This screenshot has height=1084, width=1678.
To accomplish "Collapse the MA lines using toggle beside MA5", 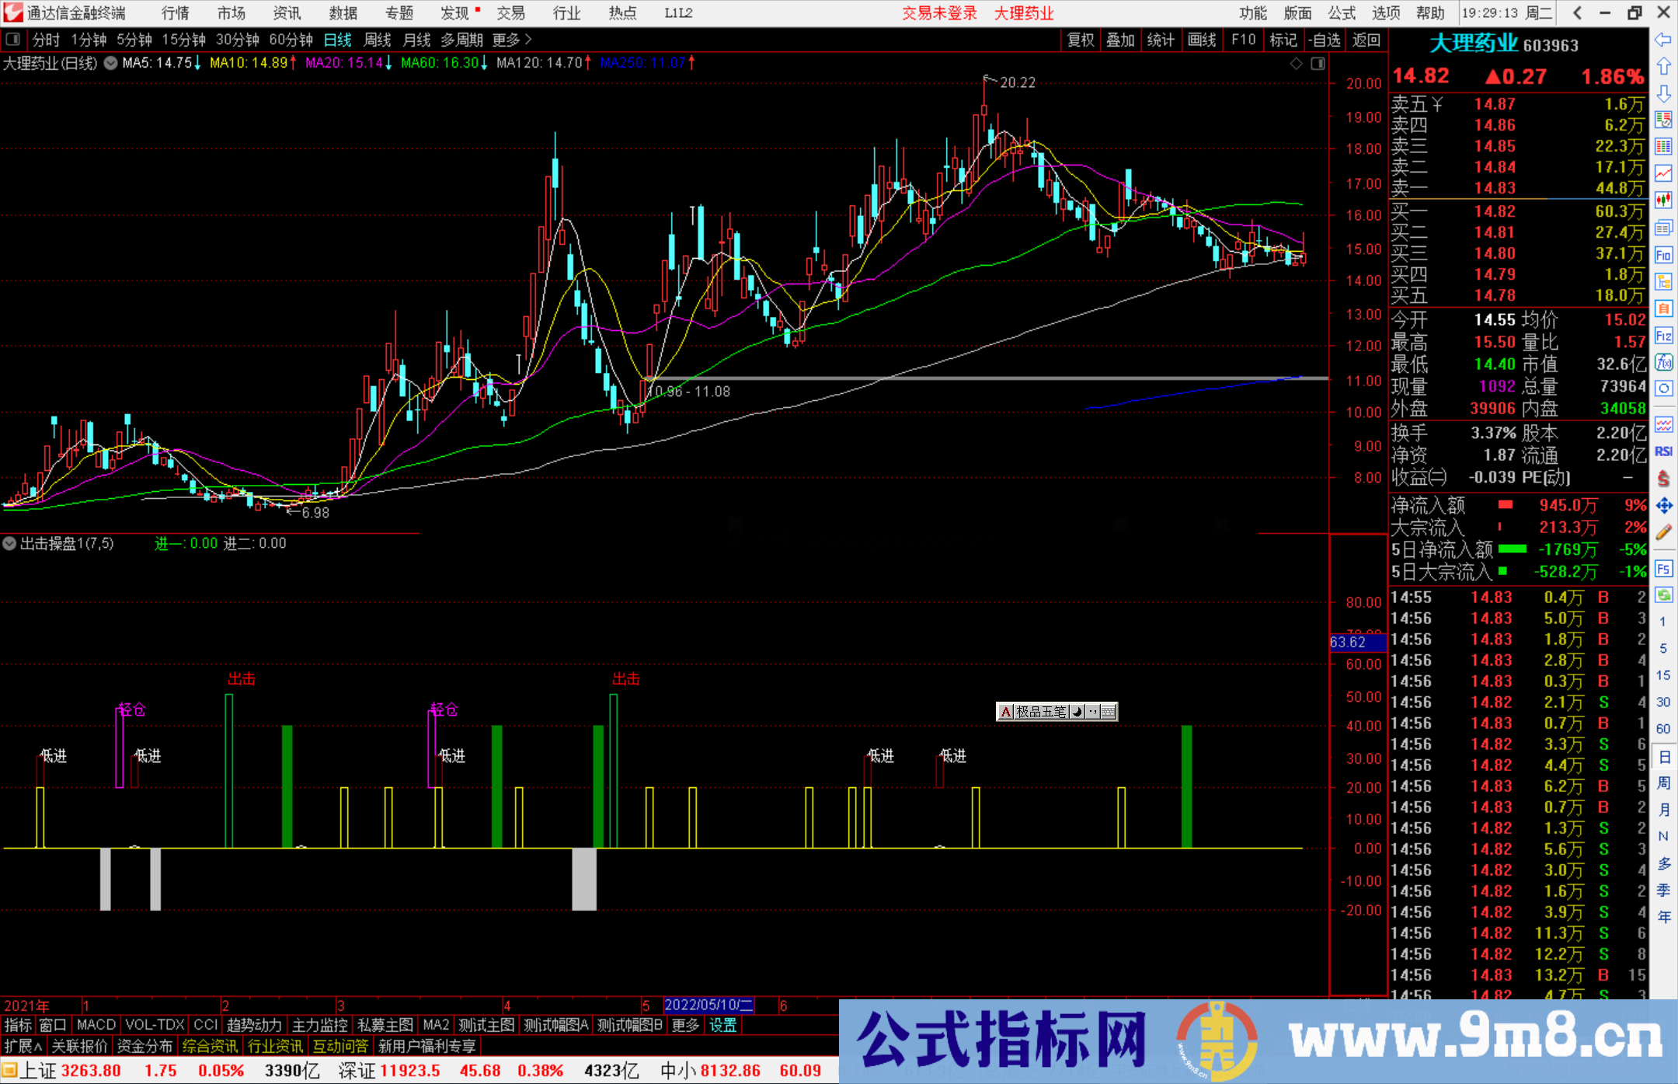I will point(110,63).
